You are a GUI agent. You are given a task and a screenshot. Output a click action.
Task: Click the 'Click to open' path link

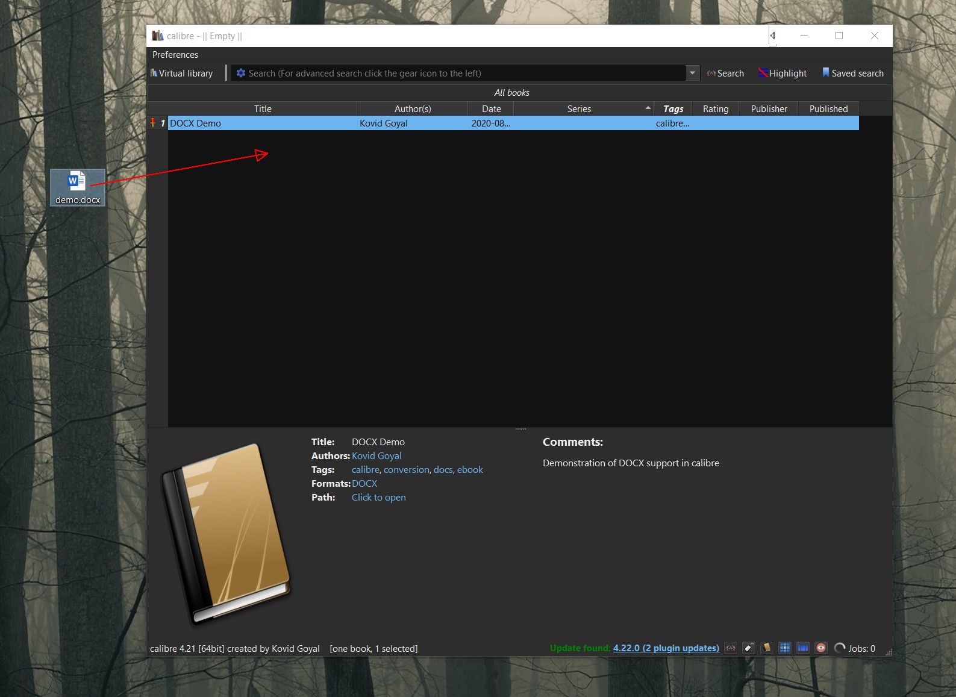pyautogui.click(x=379, y=498)
